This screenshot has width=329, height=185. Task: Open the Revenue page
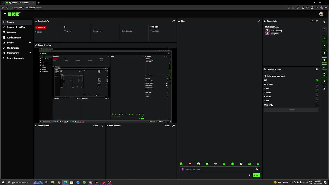17,32
